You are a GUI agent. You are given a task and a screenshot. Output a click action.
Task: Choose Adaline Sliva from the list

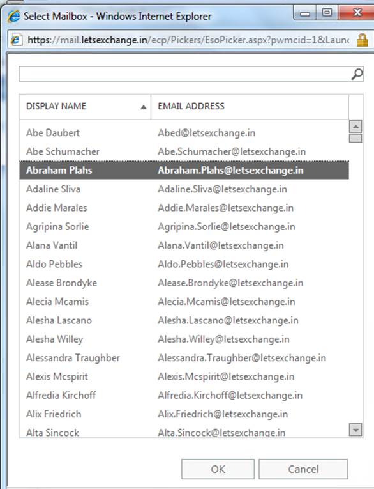point(184,189)
